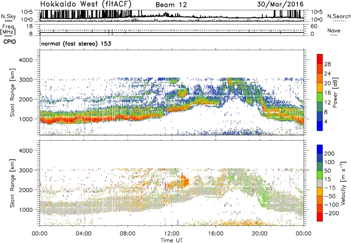Select the "N.Search" legend label
Viewport: 351px width, 243px height.
click(x=339, y=16)
